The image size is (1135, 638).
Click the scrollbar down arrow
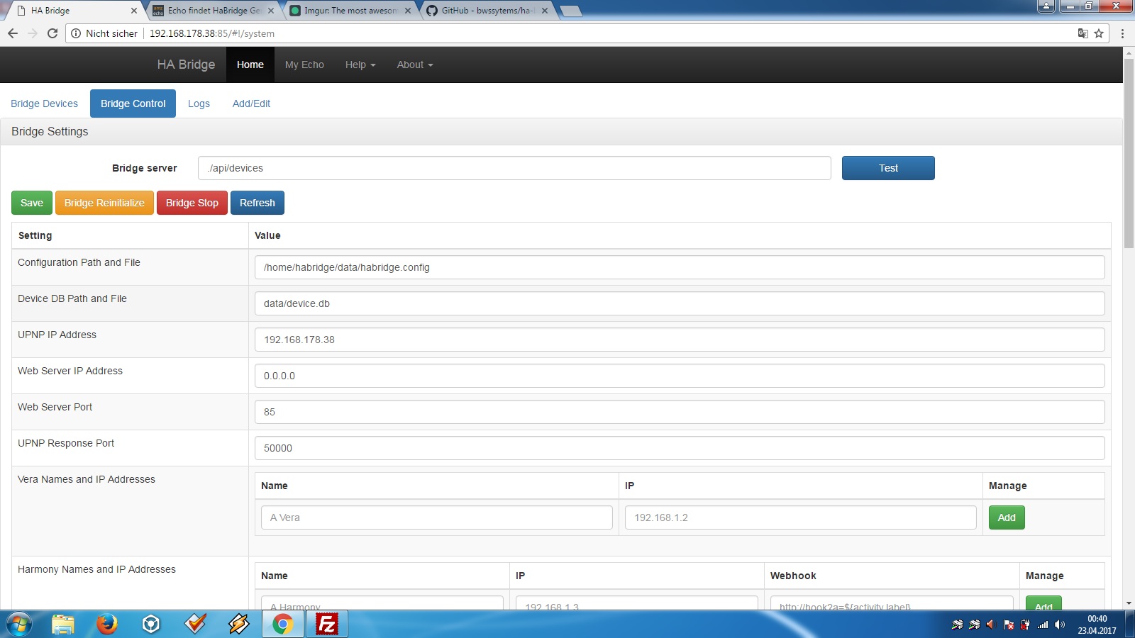[1129, 604]
